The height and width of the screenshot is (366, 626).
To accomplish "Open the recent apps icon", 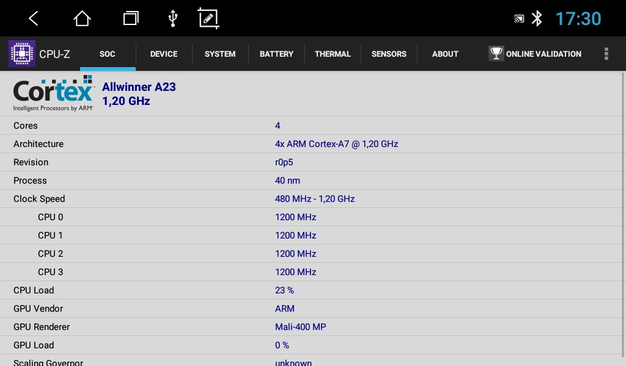I will click(131, 18).
